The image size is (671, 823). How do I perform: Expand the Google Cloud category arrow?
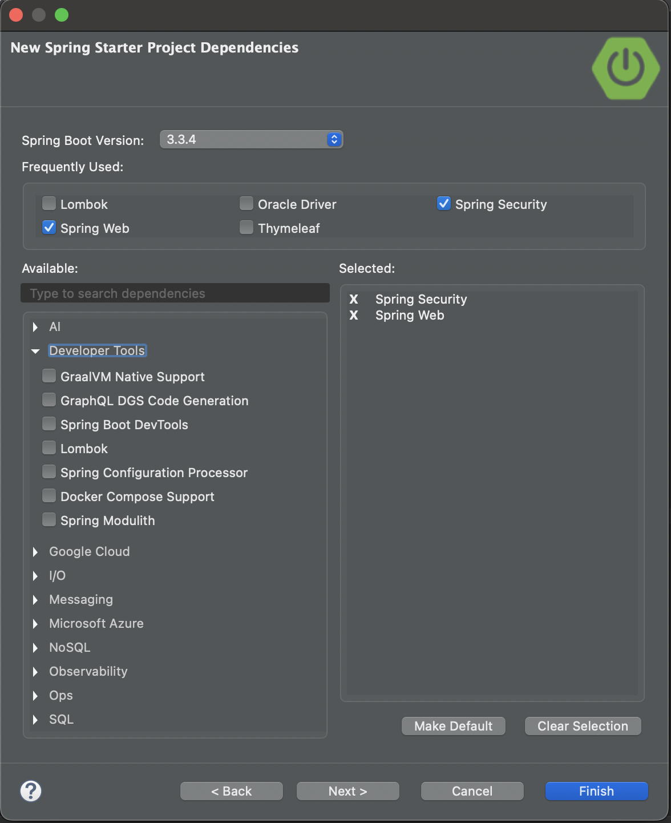point(35,552)
